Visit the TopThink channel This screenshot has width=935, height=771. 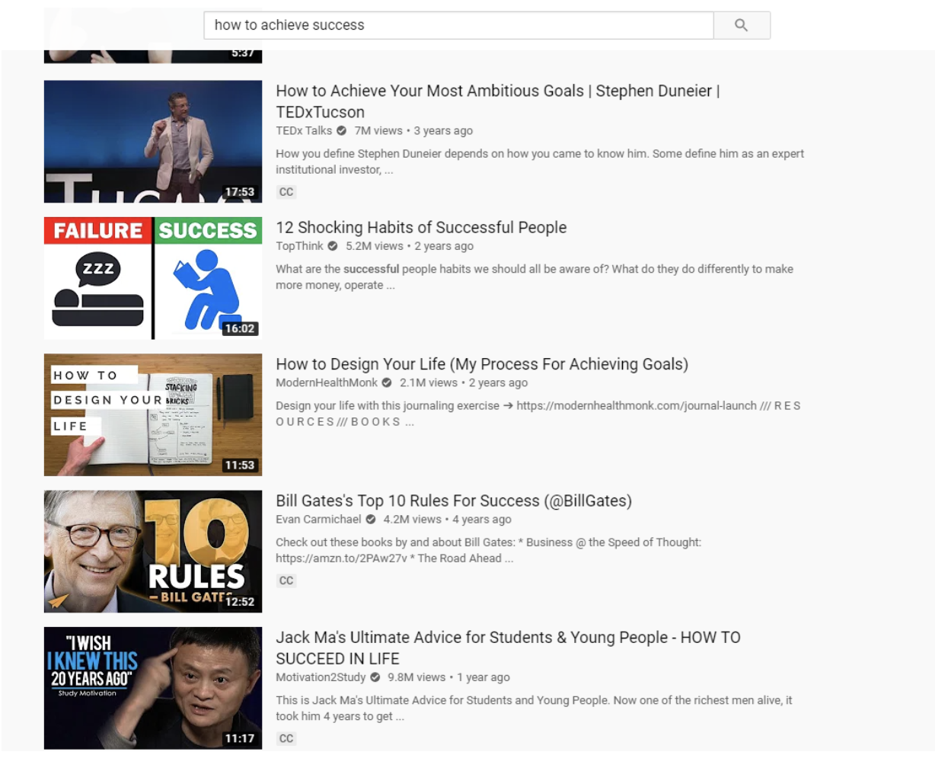click(299, 246)
